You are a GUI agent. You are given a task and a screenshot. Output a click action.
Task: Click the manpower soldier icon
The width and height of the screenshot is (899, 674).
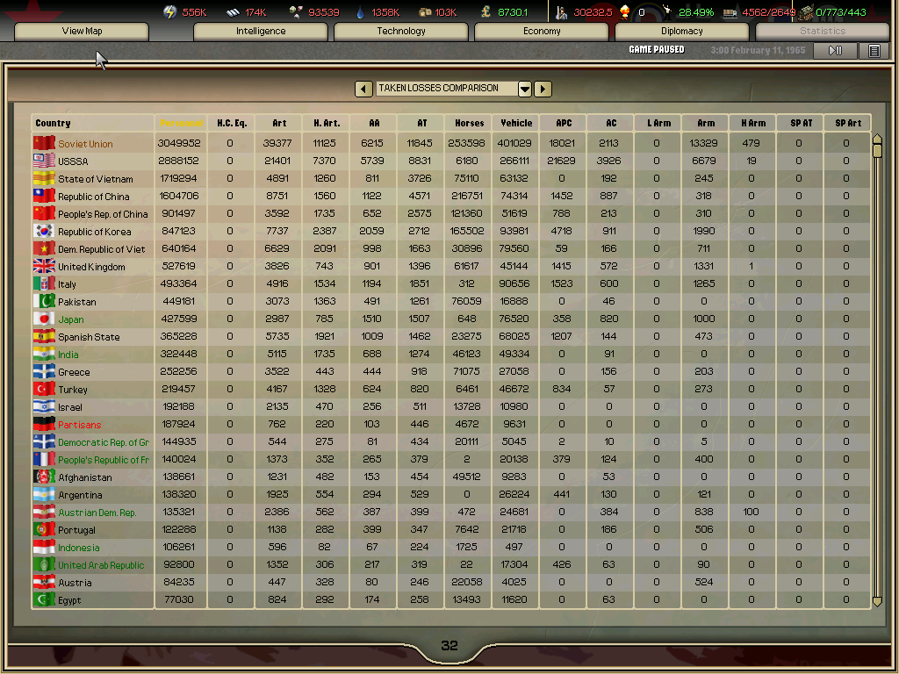[x=562, y=12]
